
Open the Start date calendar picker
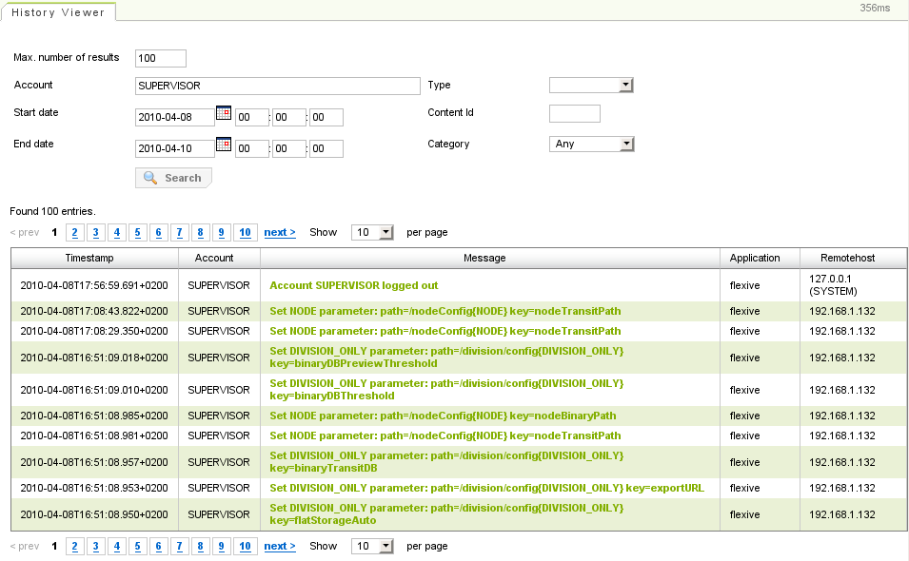tap(223, 113)
